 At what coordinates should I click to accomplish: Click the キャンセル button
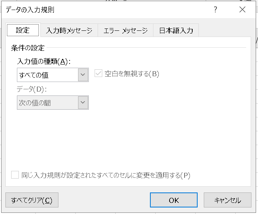[228, 200]
